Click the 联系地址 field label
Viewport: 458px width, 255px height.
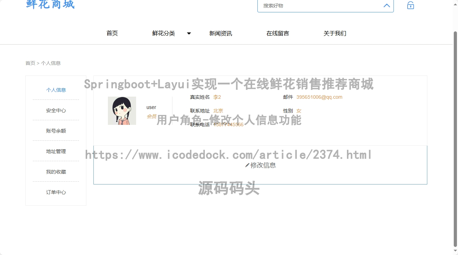[200, 111]
